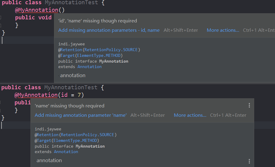Open RetentionPolicy.SOURCE link in lower popup
This screenshot has height=167, width=275.
(x=88, y=135)
